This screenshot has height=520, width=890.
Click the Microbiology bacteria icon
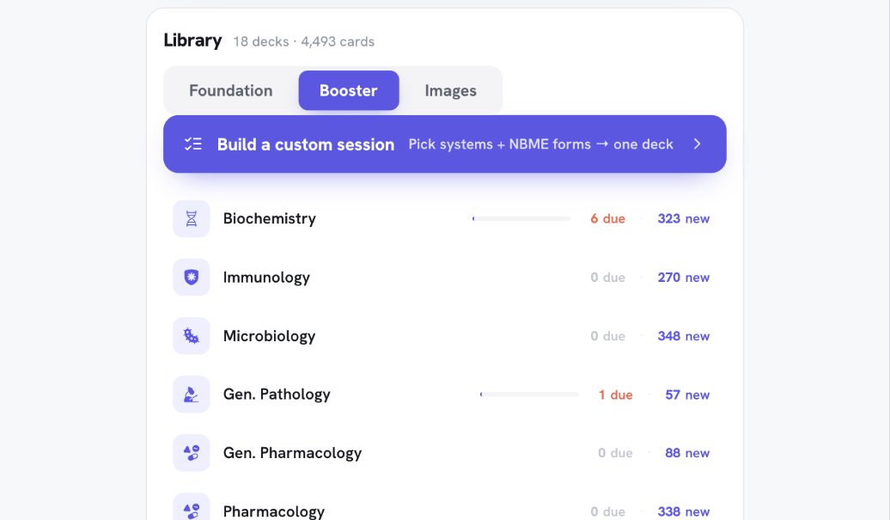tap(192, 336)
